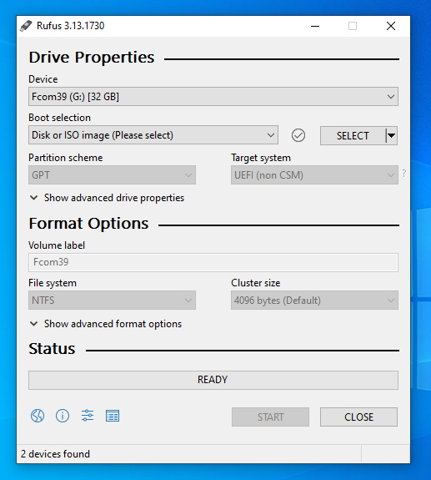The width and height of the screenshot is (431, 480).
Task: Open application settings sliders icon
Action: pyautogui.click(x=88, y=416)
